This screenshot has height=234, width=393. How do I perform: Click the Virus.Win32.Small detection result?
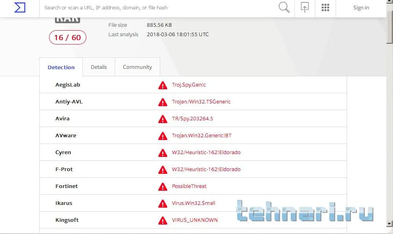193,203
